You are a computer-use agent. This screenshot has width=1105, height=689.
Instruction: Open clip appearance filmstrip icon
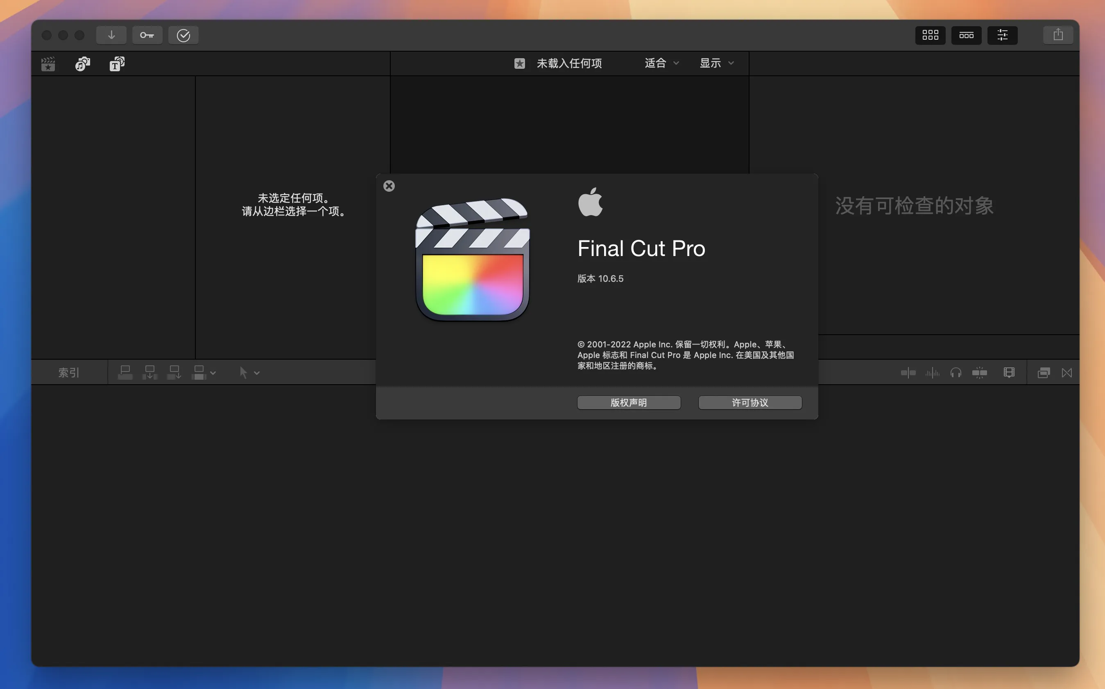pyautogui.click(x=1009, y=373)
